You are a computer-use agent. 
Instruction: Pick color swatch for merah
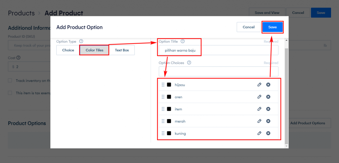(169, 121)
